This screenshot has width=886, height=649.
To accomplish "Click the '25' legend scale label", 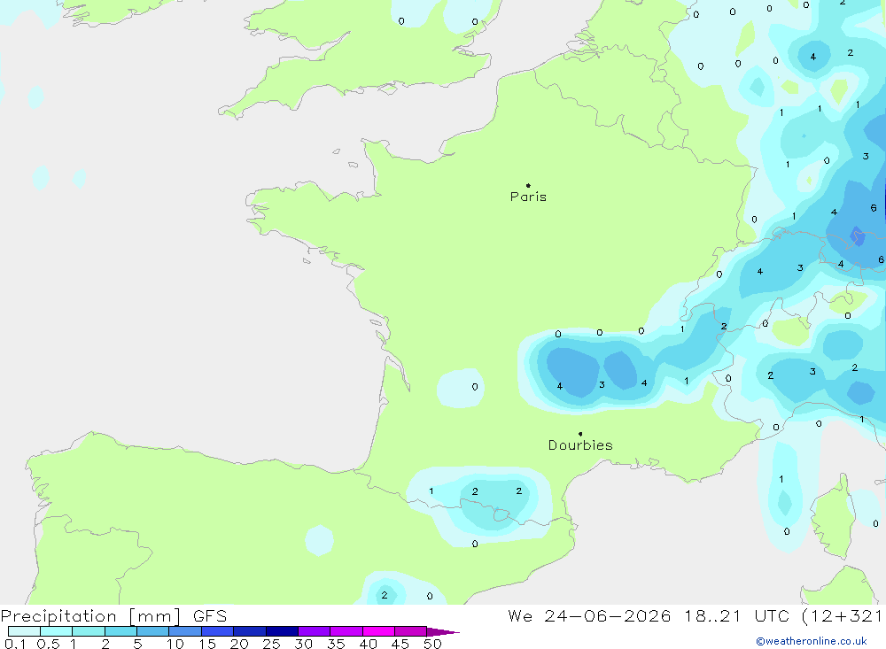I will [x=272, y=644].
